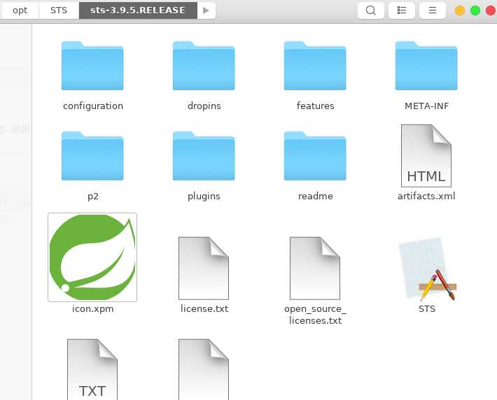The width and height of the screenshot is (497, 400).
Task: Go to STS folder in path bar
Action: (59, 10)
